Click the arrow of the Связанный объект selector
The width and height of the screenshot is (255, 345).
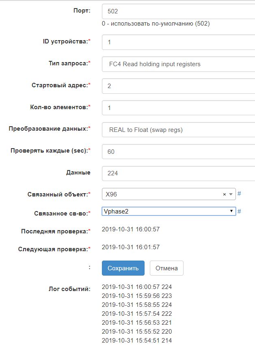231,194
